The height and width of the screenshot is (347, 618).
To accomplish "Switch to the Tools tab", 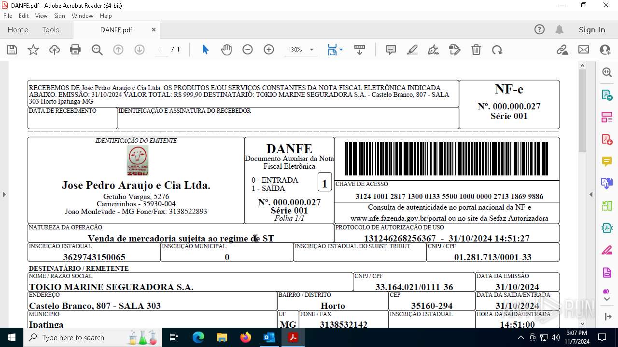I will 51,29.
